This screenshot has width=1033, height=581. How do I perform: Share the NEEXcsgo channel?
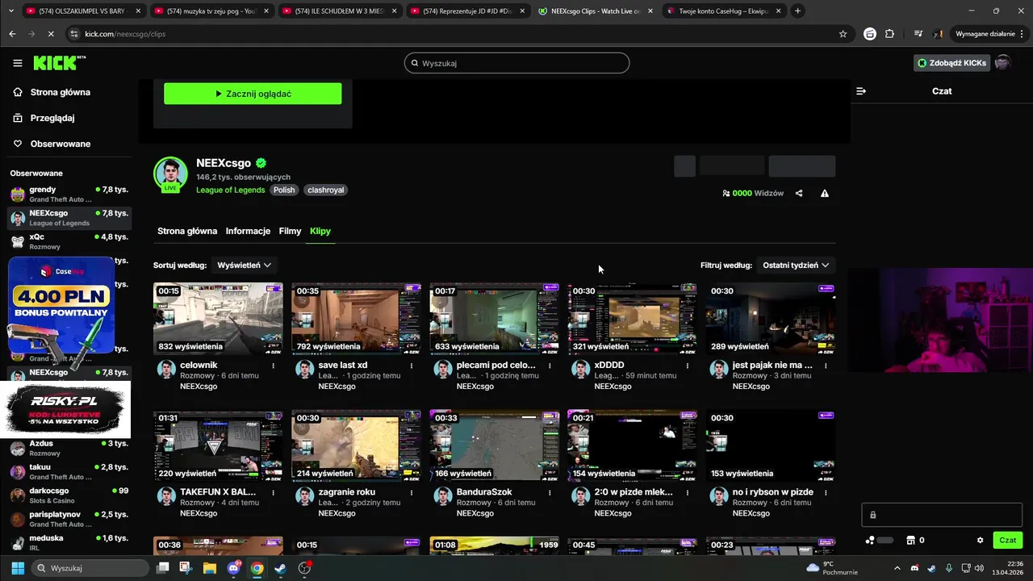pyautogui.click(x=799, y=194)
